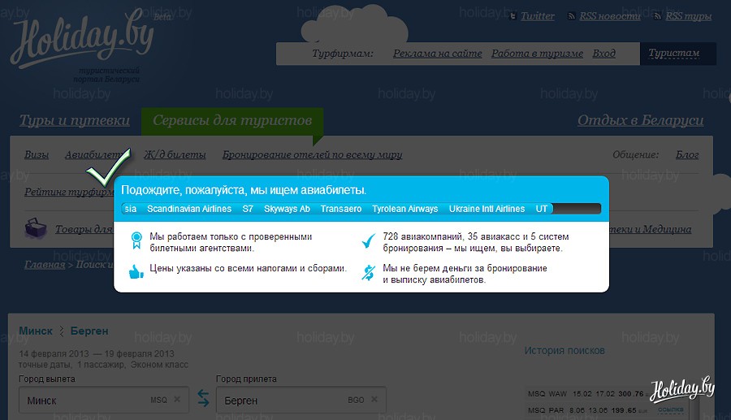Swap departure and arrival cities arrows

[x=203, y=400]
